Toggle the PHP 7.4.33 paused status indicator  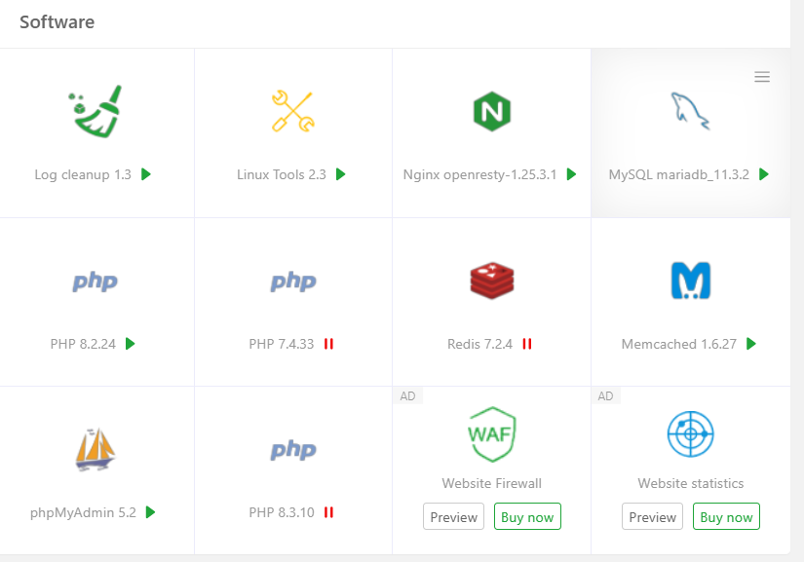coord(328,344)
